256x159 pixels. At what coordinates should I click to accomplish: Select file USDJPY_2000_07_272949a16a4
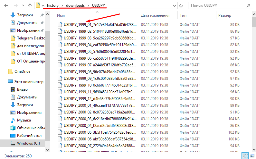100,146
